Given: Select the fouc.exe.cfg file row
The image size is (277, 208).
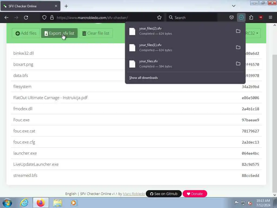Looking at the screenshot, I should pyautogui.click(x=136, y=142).
